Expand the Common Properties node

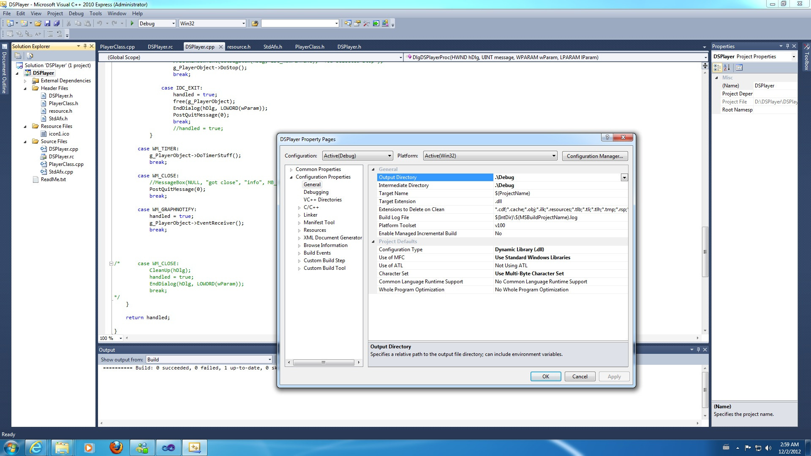click(291, 169)
